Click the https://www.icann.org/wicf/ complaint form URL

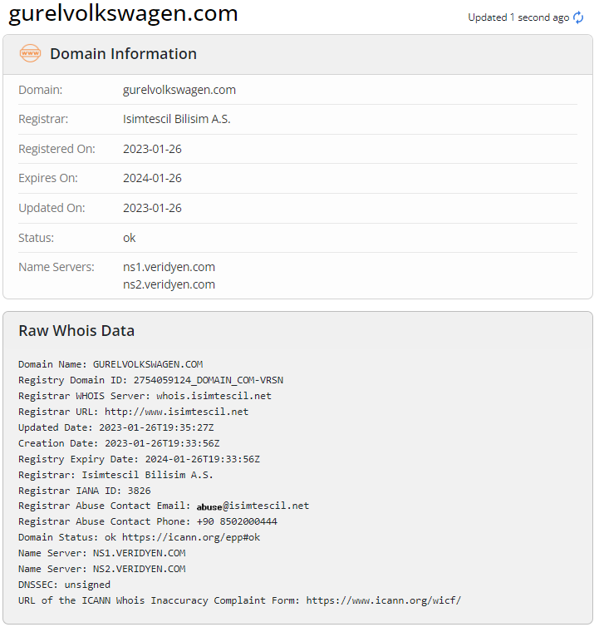click(x=384, y=600)
